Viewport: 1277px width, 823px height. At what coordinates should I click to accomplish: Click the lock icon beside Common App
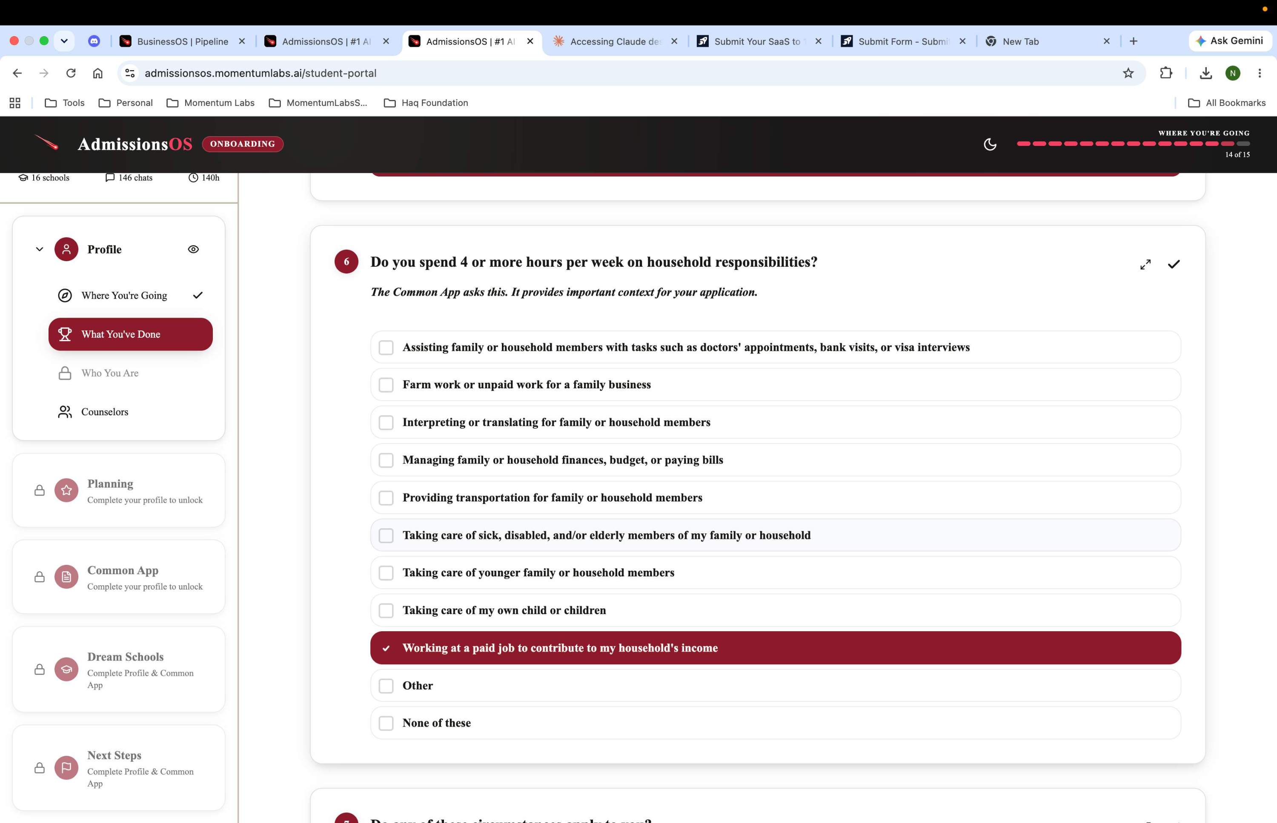point(40,577)
